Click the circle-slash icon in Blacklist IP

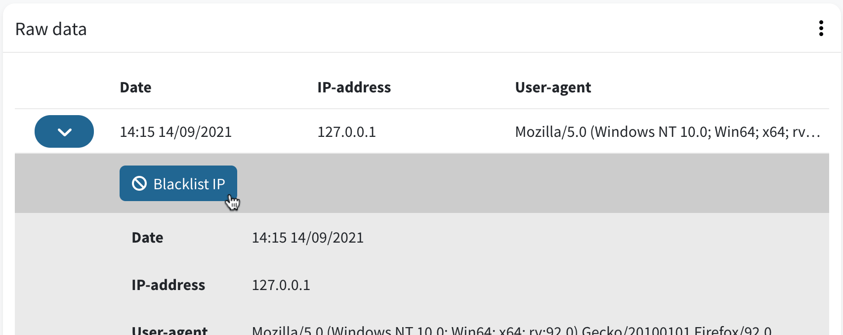[x=139, y=184]
